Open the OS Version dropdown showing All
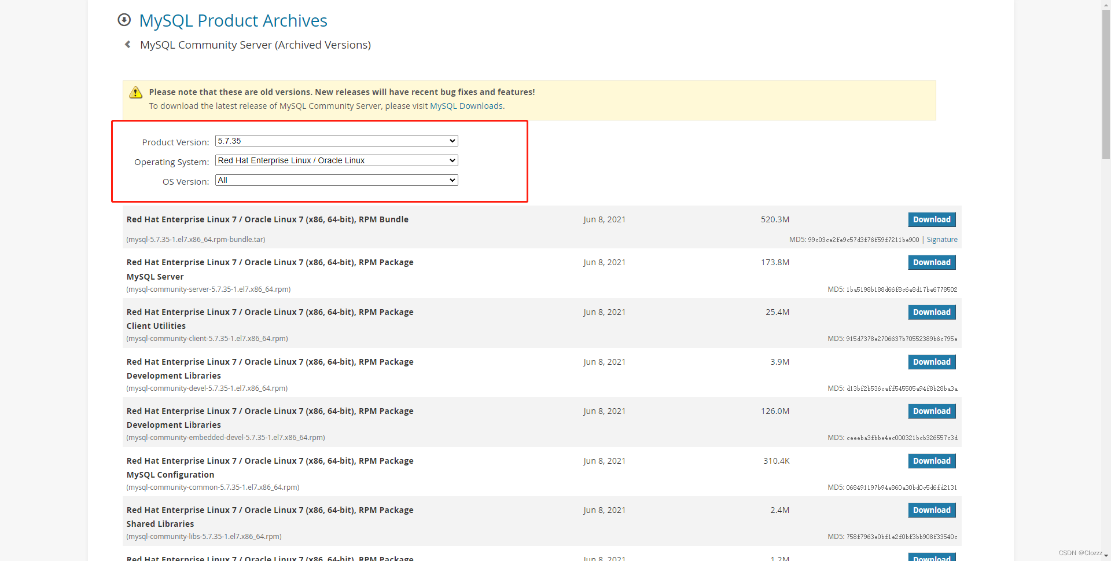 337,180
